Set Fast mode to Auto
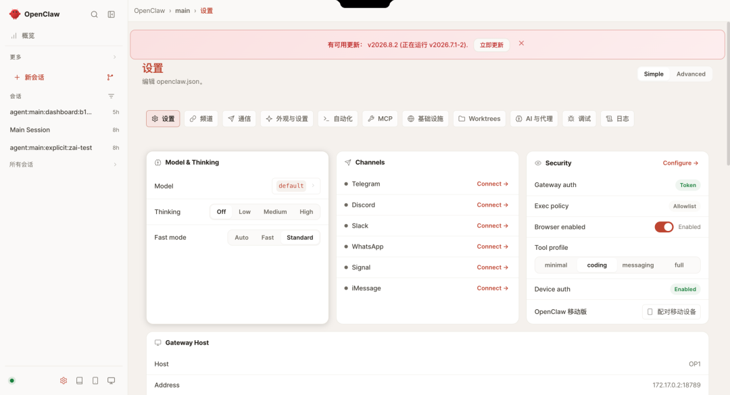Image resolution: width=730 pixels, height=395 pixels. (x=241, y=237)
